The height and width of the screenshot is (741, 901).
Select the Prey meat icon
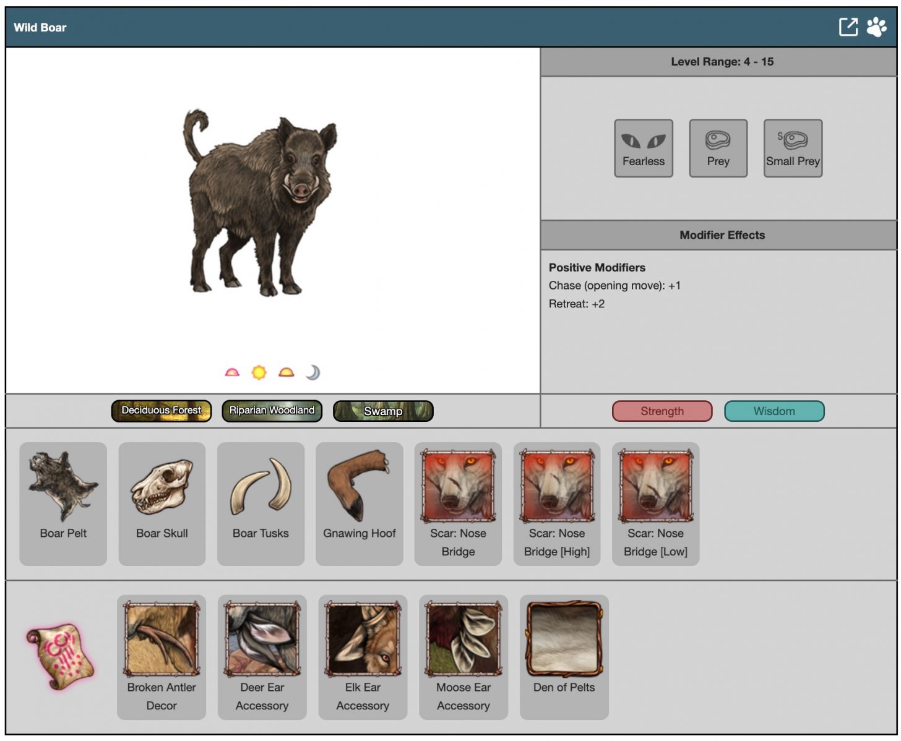718,148
